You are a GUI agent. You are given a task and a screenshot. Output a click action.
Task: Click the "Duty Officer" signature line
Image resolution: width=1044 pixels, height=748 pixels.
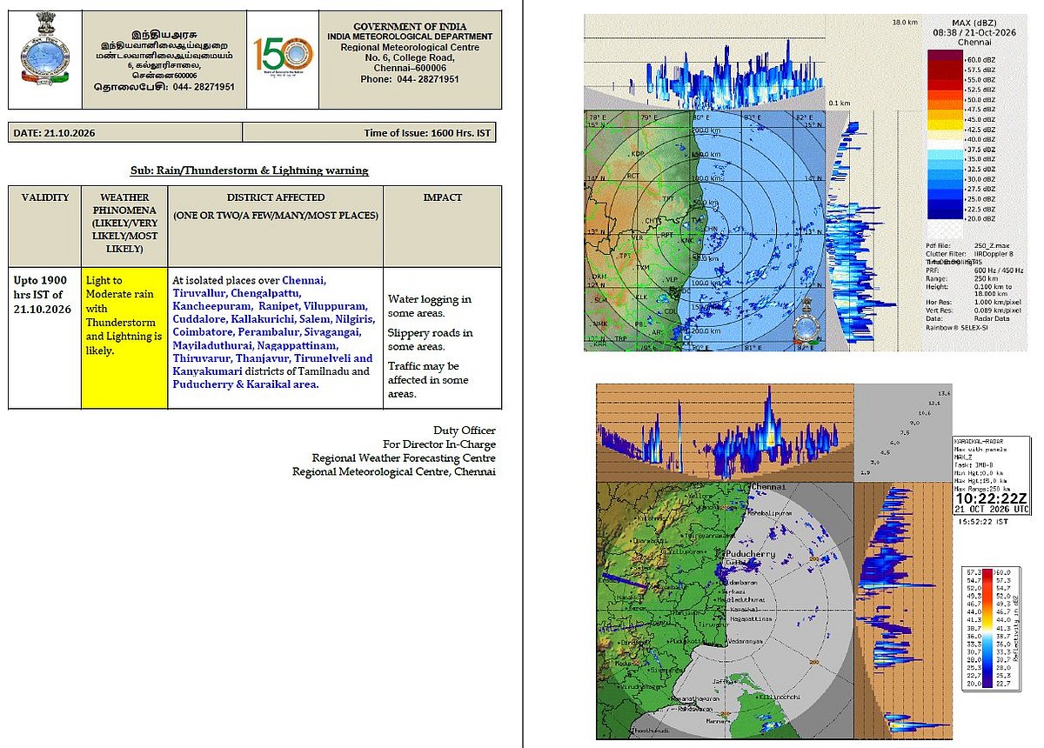[465, 431]
